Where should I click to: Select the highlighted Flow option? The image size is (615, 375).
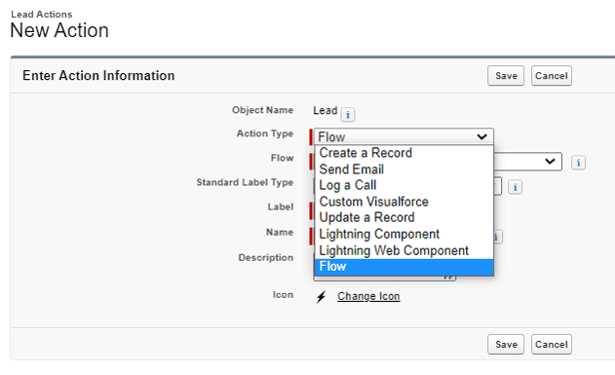404,267
